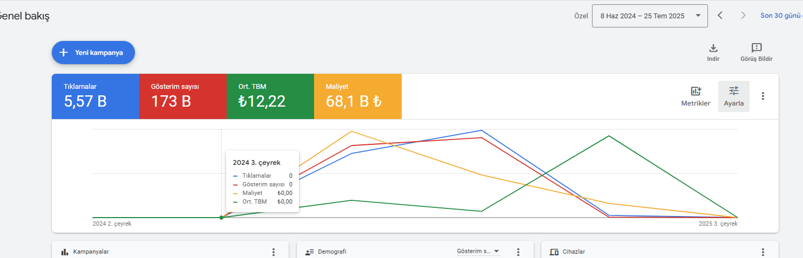
Task: Go to the next date period arrow
Action: pos(743,16)
